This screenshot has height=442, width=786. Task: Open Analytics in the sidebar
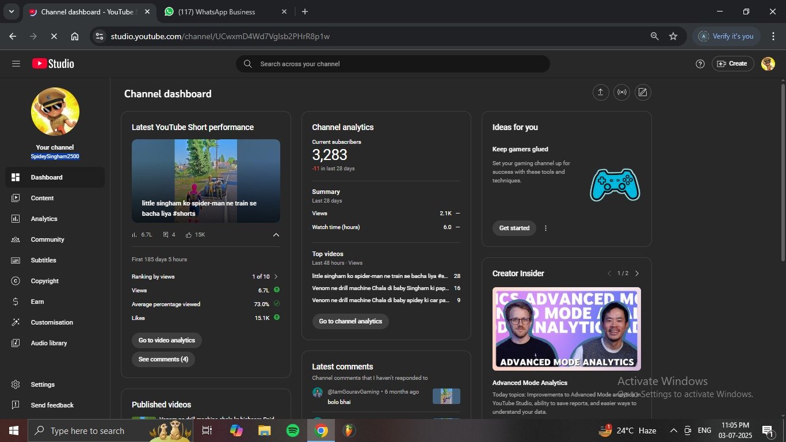pos(55,219)
